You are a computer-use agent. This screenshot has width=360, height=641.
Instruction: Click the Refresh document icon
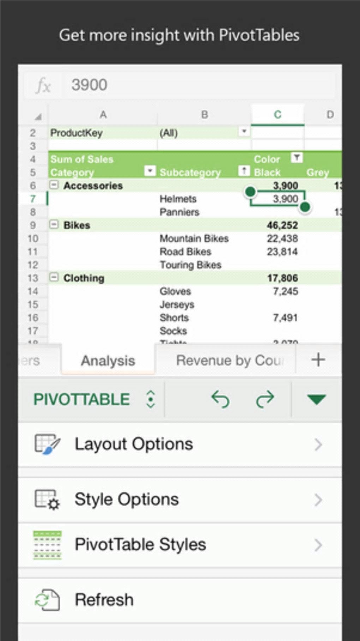pos(47,600)
